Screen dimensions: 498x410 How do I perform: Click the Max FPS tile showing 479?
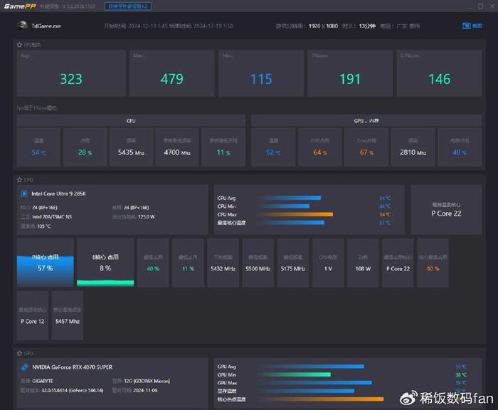pyautogui.click(x=172, y=73)
